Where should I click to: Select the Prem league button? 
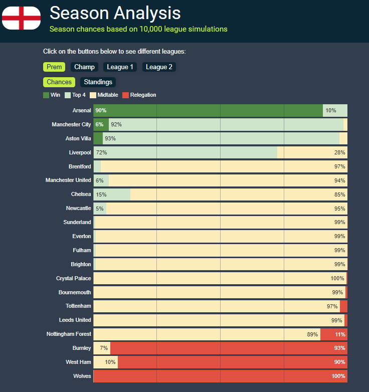[x=54, y=67]
